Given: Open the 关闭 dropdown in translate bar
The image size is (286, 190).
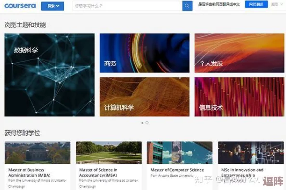Looking at the screenshot, I should pos(276,4).
